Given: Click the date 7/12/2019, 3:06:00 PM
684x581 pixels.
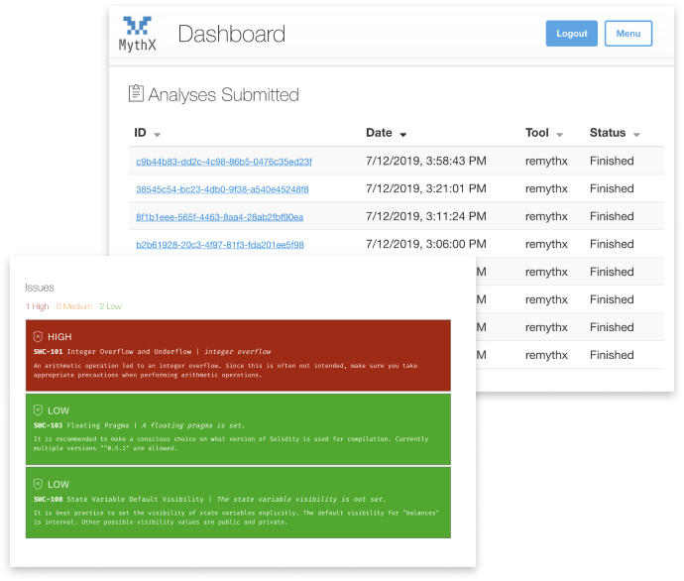Looking at the screenshot, I should [x=425, y=244].
